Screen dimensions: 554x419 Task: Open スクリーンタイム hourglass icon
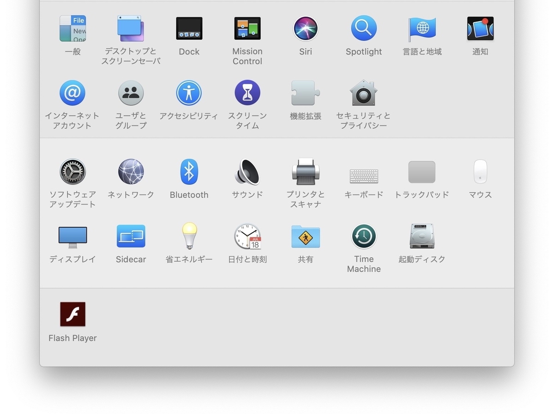click(x=247, y=93)
